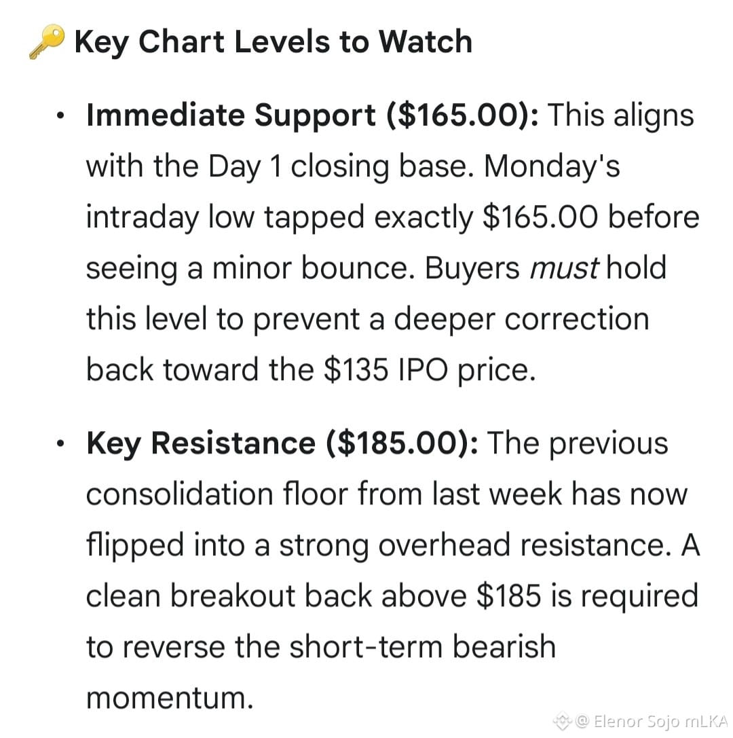Click the first bullet point marker

click(x=60, y=115)
